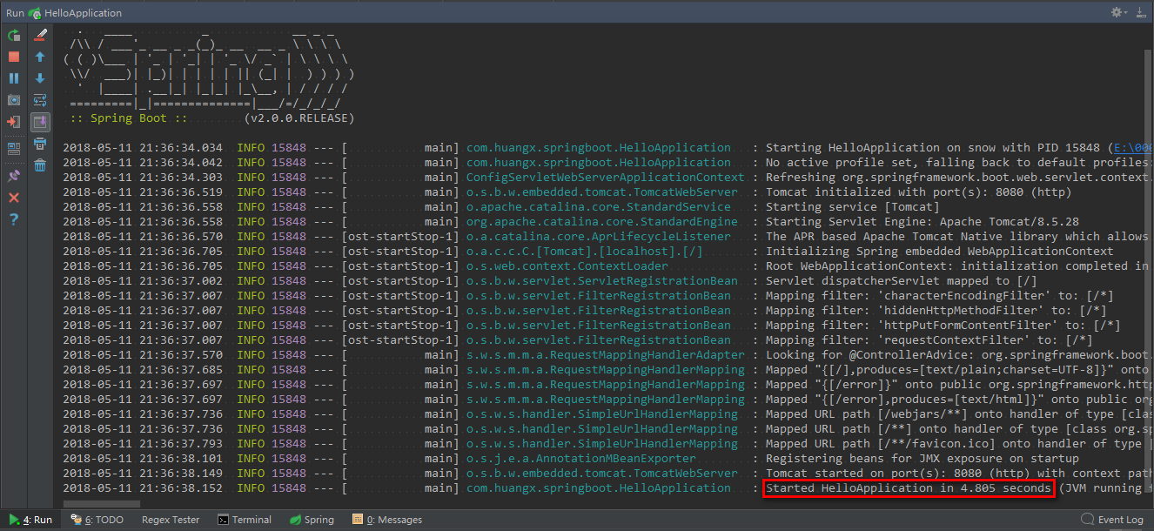Screen dimensions: 1154x531
Task: Jump down the stack trace with the down arrow
Action: [x=40, y=78]
